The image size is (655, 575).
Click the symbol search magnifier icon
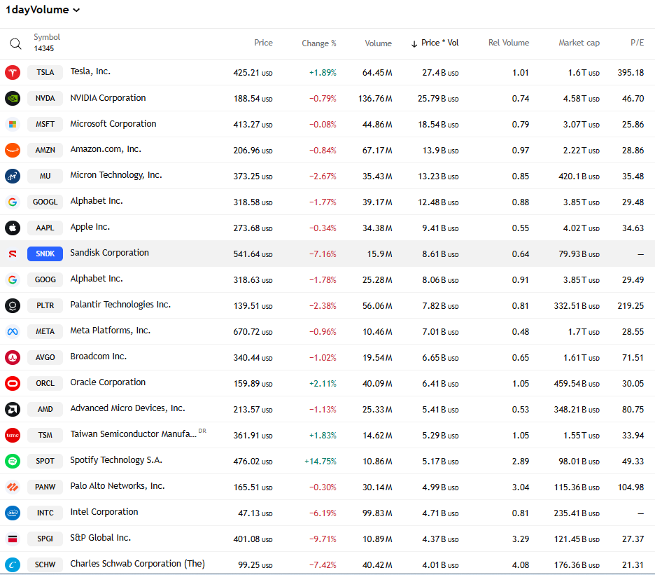point(15,43)
